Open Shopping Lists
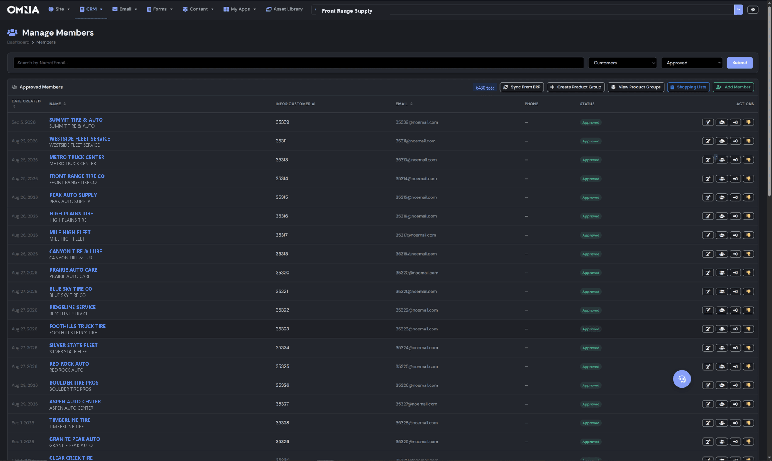 [x=688, y=87]
